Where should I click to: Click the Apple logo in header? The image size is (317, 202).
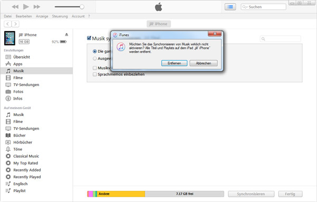(158, 7)
